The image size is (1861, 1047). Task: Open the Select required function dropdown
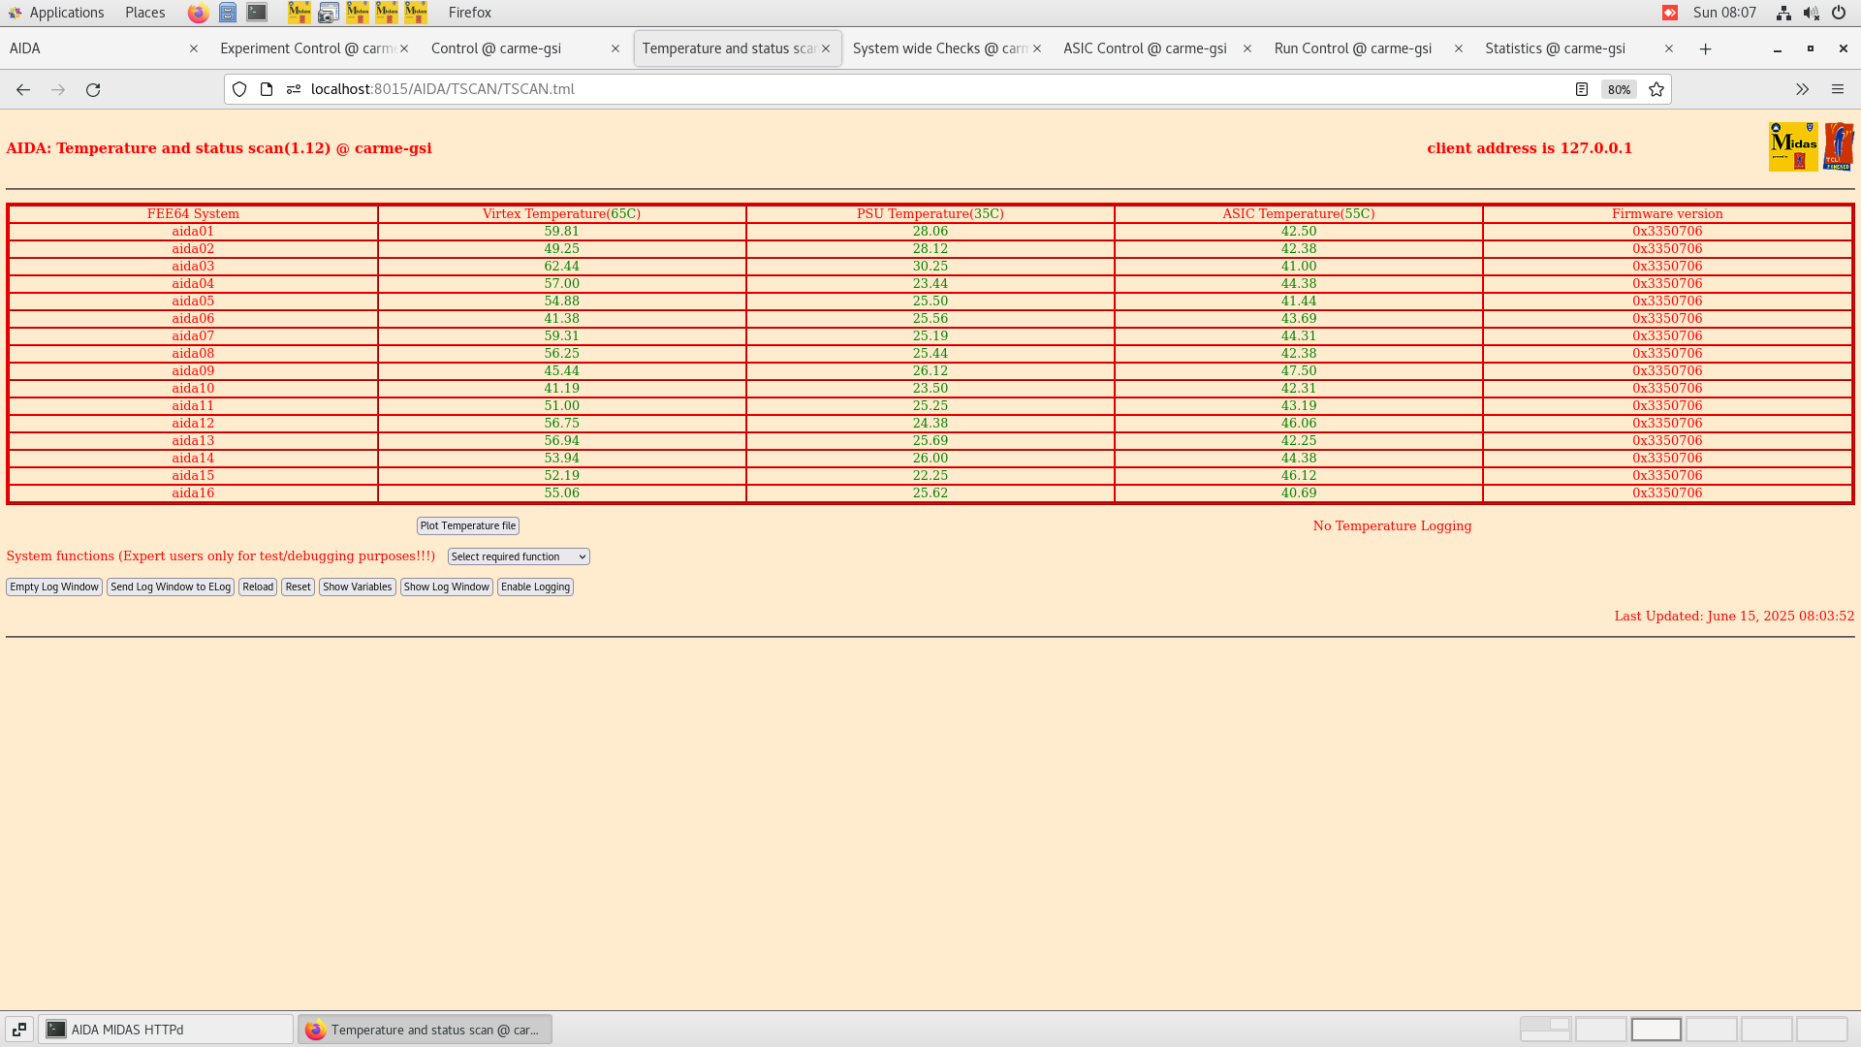click(518, 555)
